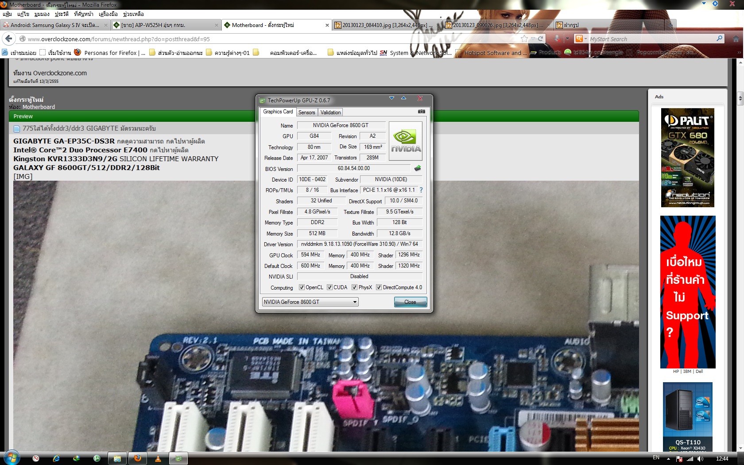Open the Hotspot Software bookmark
Viewport: 744px width, 465px height.
[492, 53]
